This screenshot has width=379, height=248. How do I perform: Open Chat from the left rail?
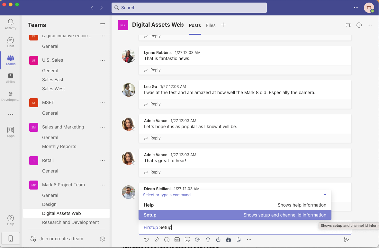pos(10,42)
